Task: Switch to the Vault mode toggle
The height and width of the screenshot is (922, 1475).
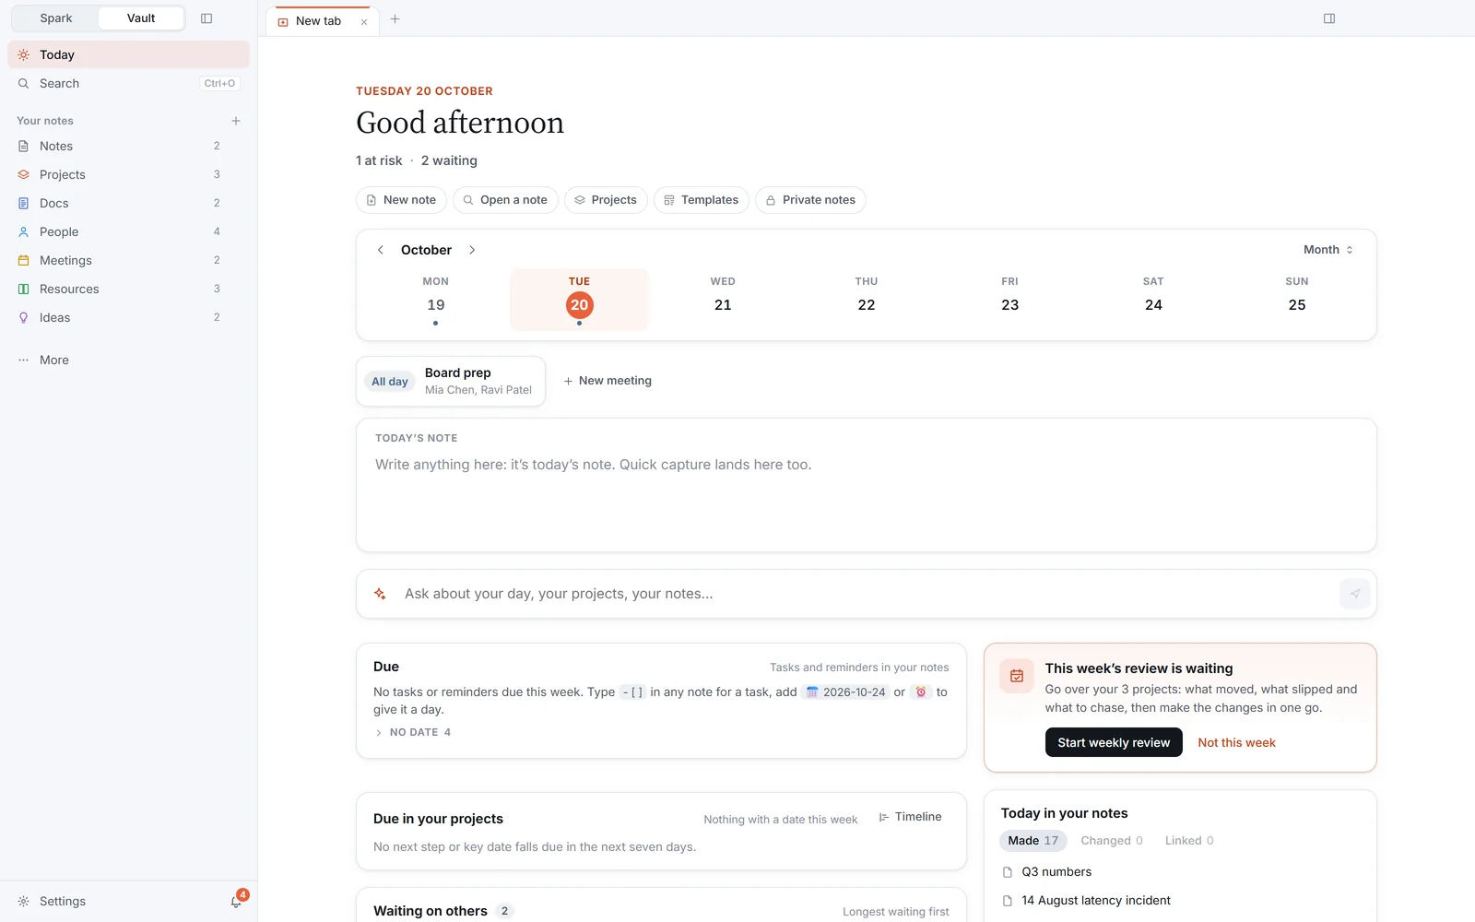Action: tap(141, 18)
